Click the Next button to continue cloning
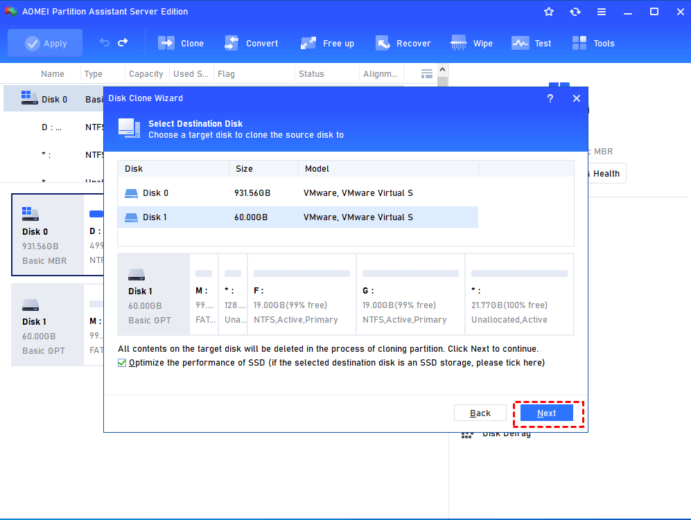 coord(546,412)
